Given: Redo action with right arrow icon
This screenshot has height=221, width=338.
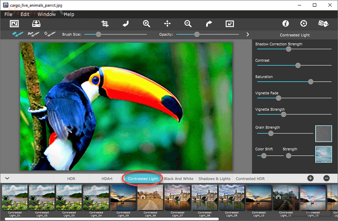Looking at the screenshot, I should coord(209,24).
